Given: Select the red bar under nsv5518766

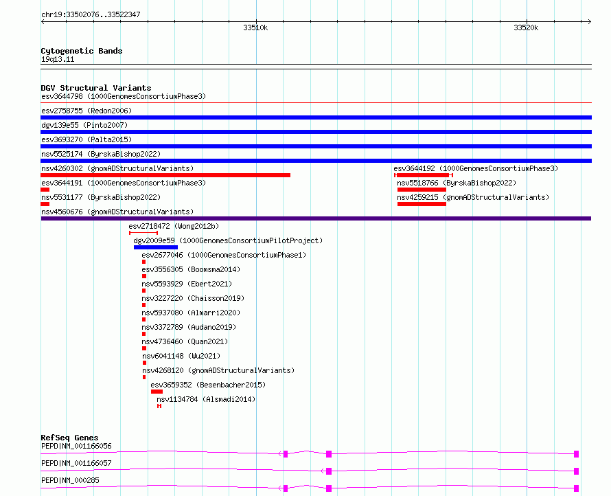Looking at the screenshot, I should point(422,190).
